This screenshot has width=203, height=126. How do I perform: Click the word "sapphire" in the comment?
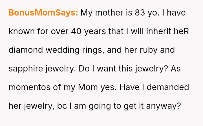26,69
